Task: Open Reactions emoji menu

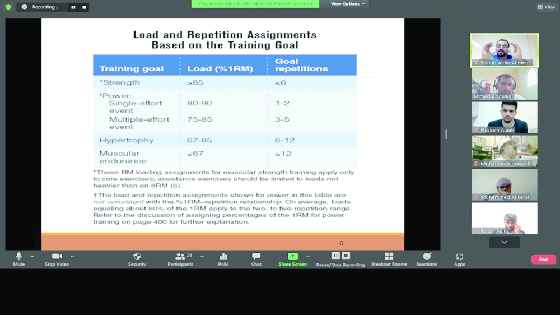Action: (426, 259)
